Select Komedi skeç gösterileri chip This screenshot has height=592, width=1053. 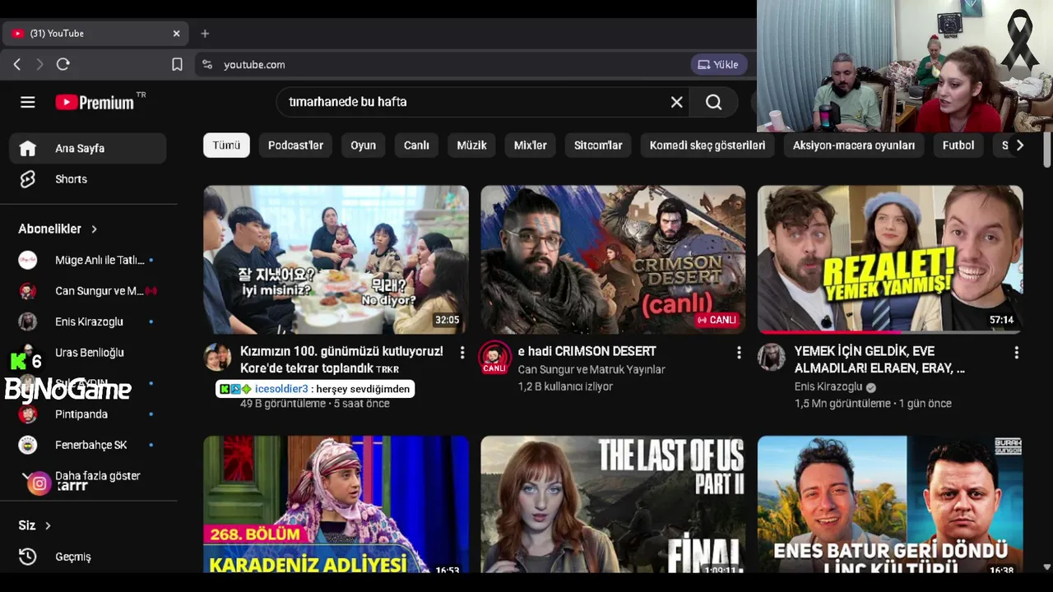click(707, 146)
